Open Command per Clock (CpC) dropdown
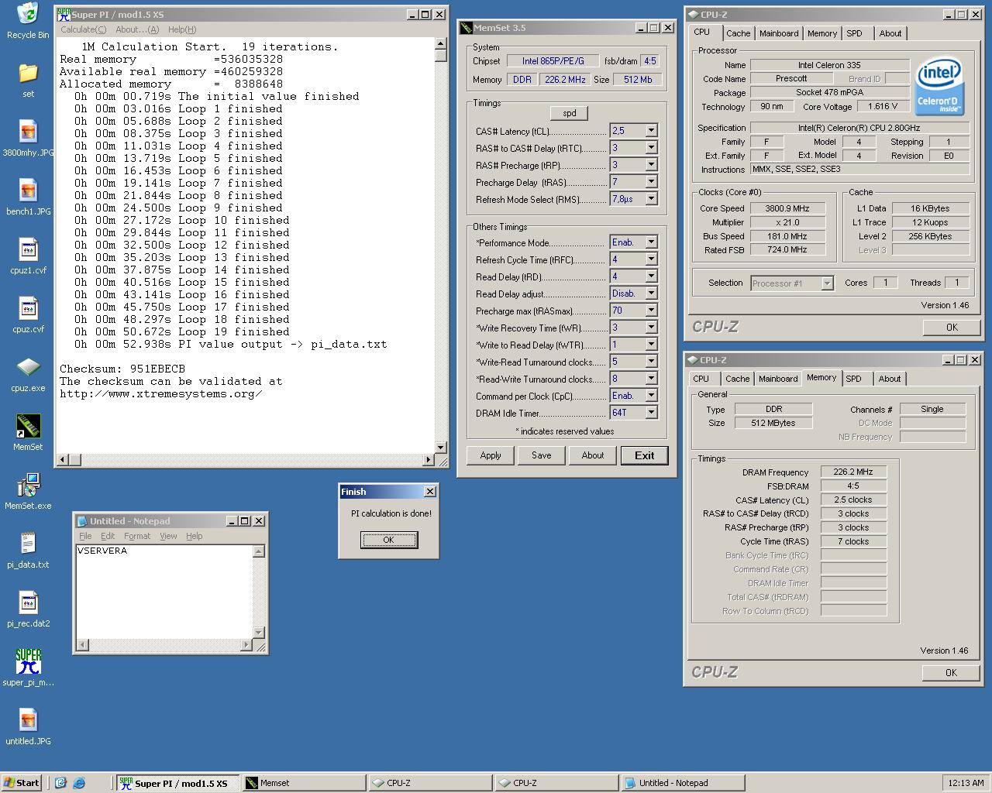This screenshot has width=992, height=793. (651, 396)
